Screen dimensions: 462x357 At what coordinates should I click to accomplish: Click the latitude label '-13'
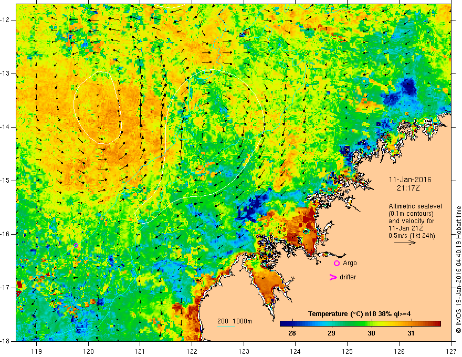coord(5,73)
